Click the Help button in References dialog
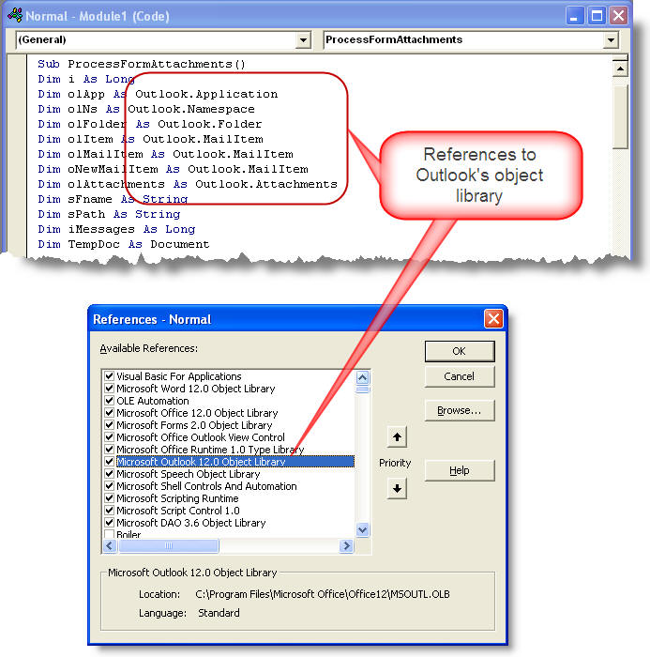Image resolution: width=650 pixels, height=657 pixels. (x=460, y=470)
